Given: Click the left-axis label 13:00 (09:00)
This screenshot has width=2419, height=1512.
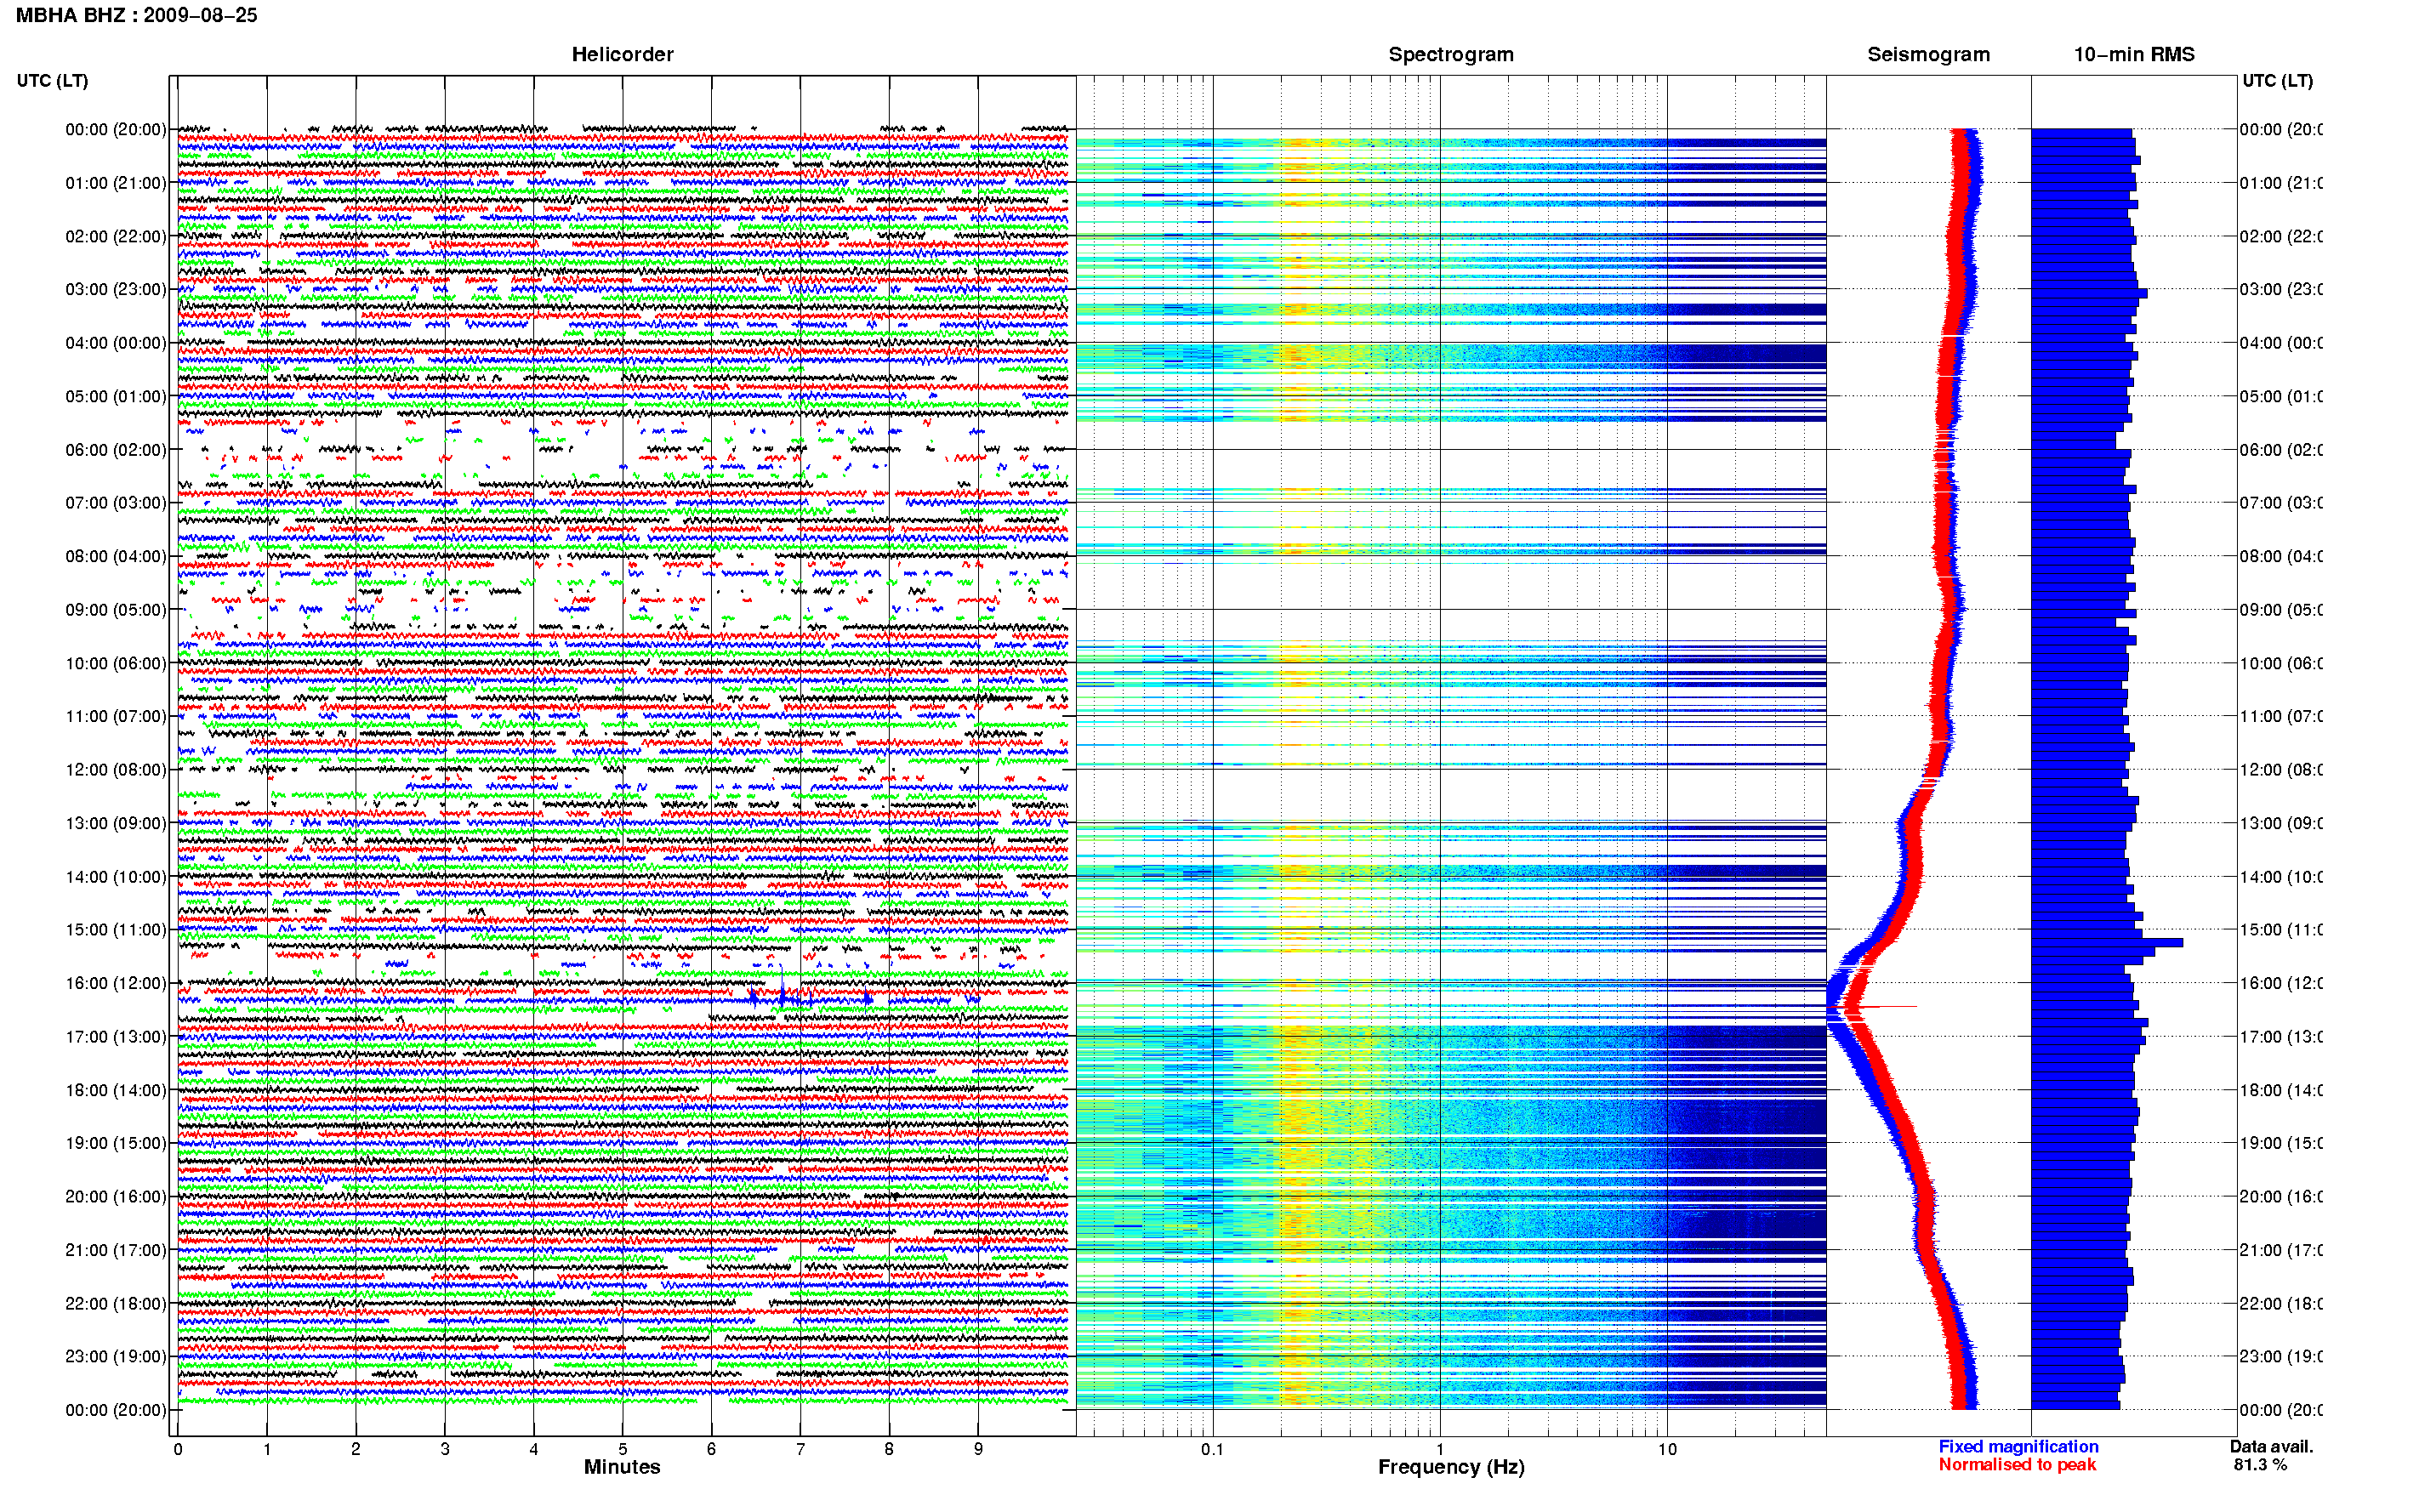Looking at the screenshot, I should (116, 823).
